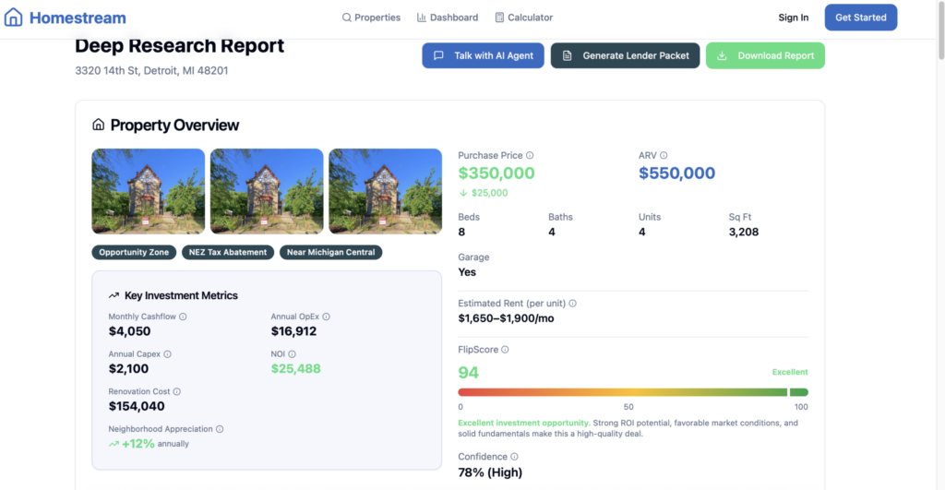Click the info icon beside Annual OpEx
The image size is (945, 490).
326,317
